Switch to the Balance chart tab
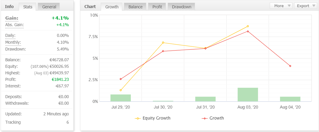The height and width of the screenshot is (132, 319). click(136, 7)
